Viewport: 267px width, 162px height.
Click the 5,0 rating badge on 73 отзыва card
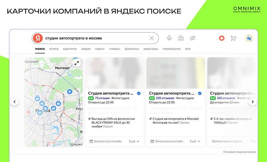[x=91, y=98]
